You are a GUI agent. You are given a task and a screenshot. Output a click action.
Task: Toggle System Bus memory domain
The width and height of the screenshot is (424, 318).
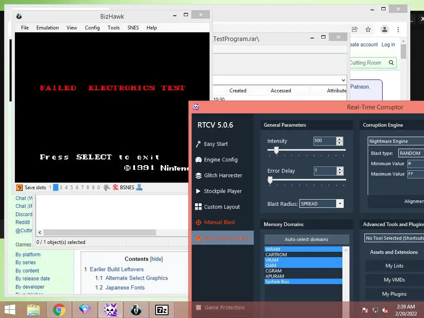303,282
